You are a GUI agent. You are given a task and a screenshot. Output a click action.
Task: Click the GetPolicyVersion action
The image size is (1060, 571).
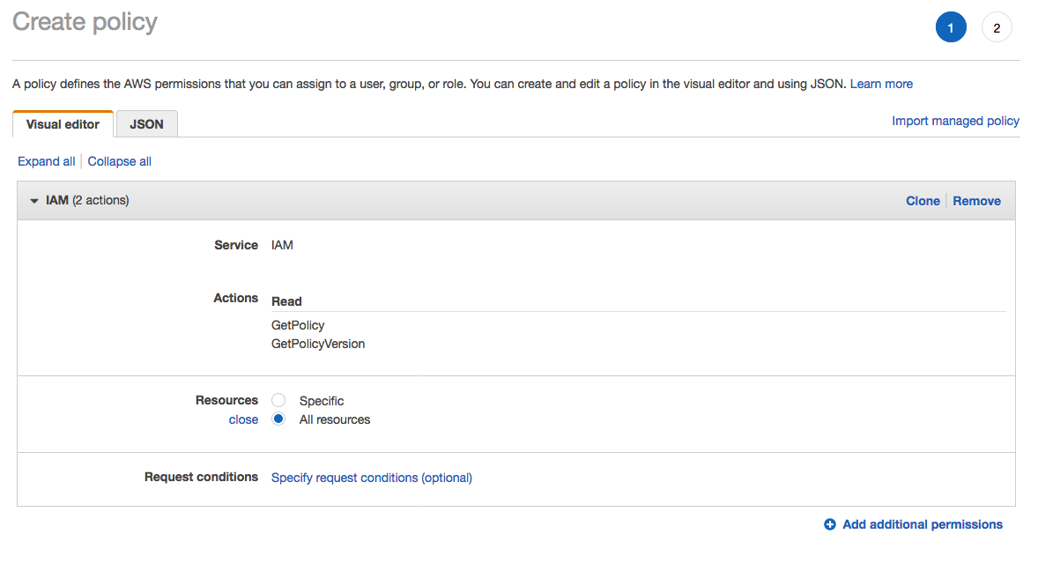(318, 344)
